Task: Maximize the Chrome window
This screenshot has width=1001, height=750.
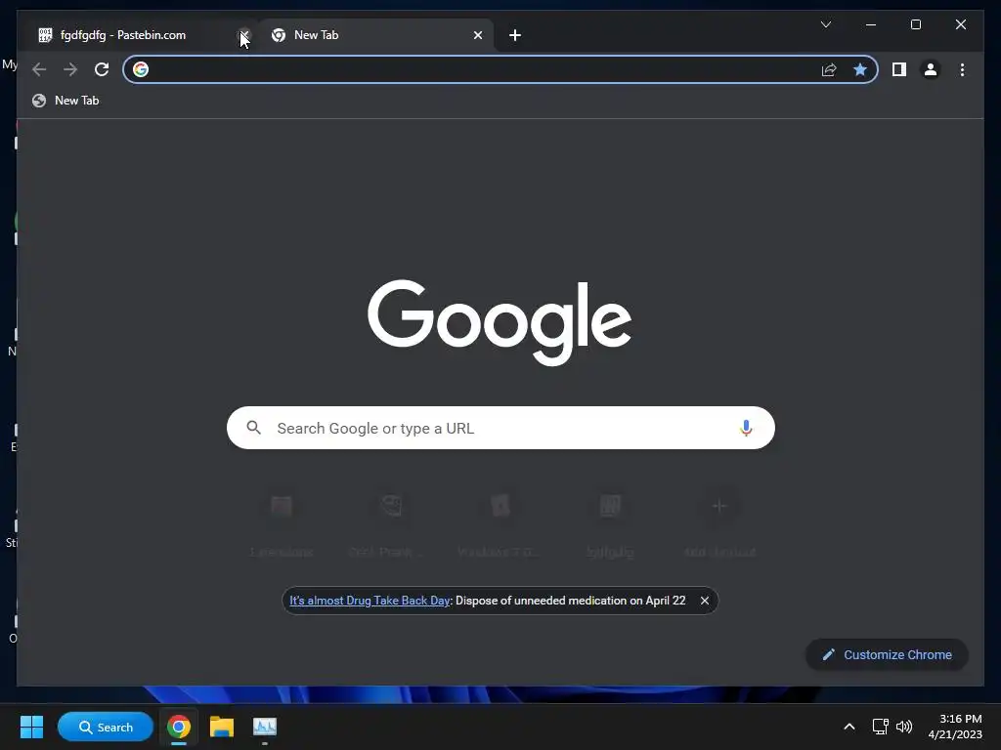Action: click(x=915, y=24)
